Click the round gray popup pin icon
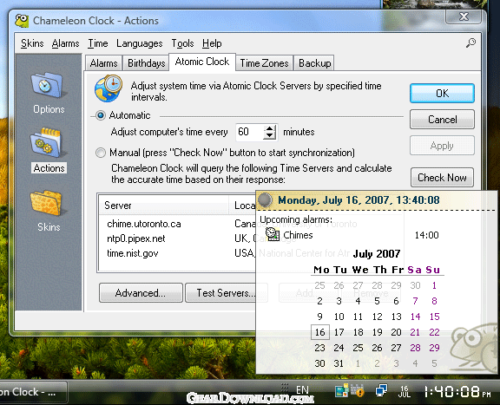Image resolution: width=500 pixels, height=405 pixels. (x=265, y=199)
